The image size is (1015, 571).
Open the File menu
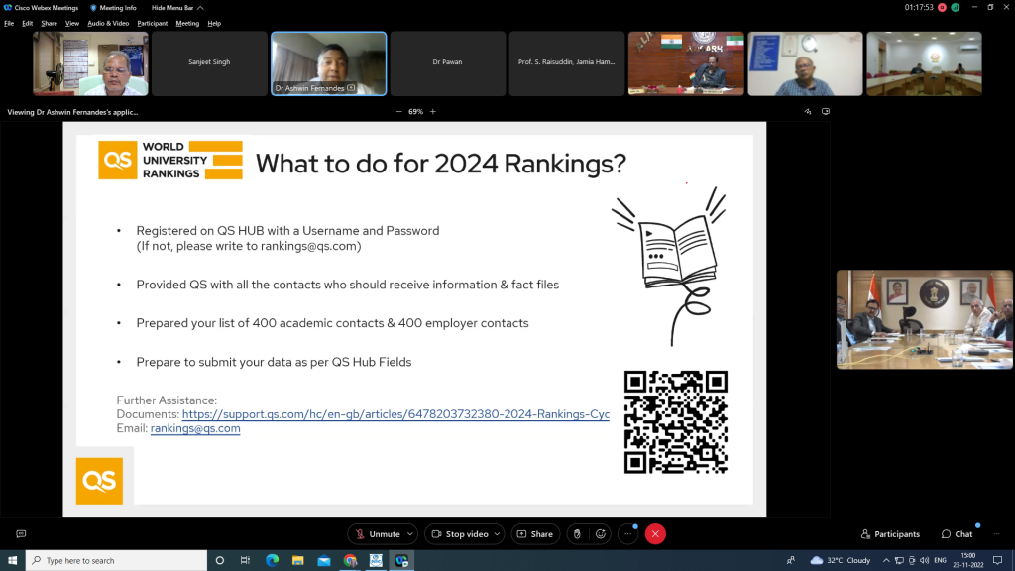click(9, 24)
